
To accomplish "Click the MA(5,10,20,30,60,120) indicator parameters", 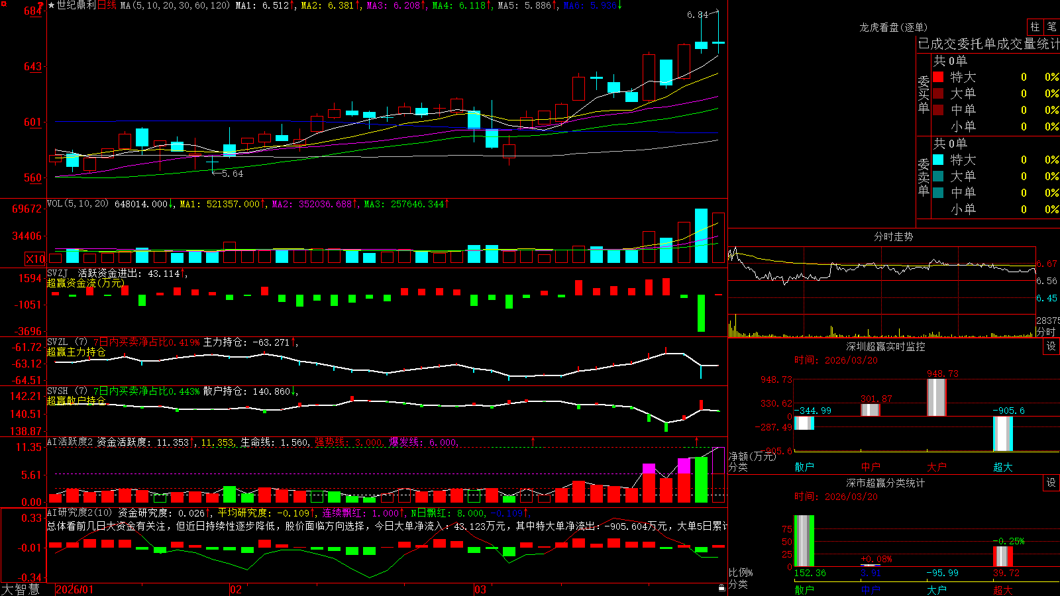I will click(175, 5).
